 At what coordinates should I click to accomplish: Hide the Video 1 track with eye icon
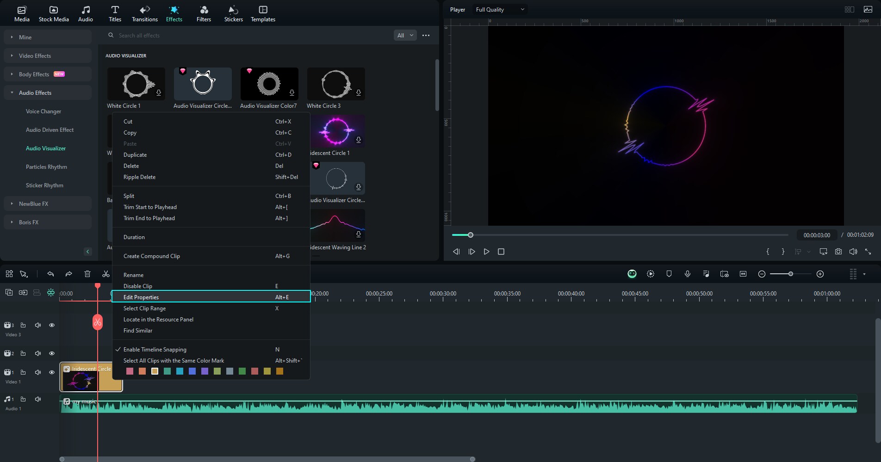click(x=52, y=372)
